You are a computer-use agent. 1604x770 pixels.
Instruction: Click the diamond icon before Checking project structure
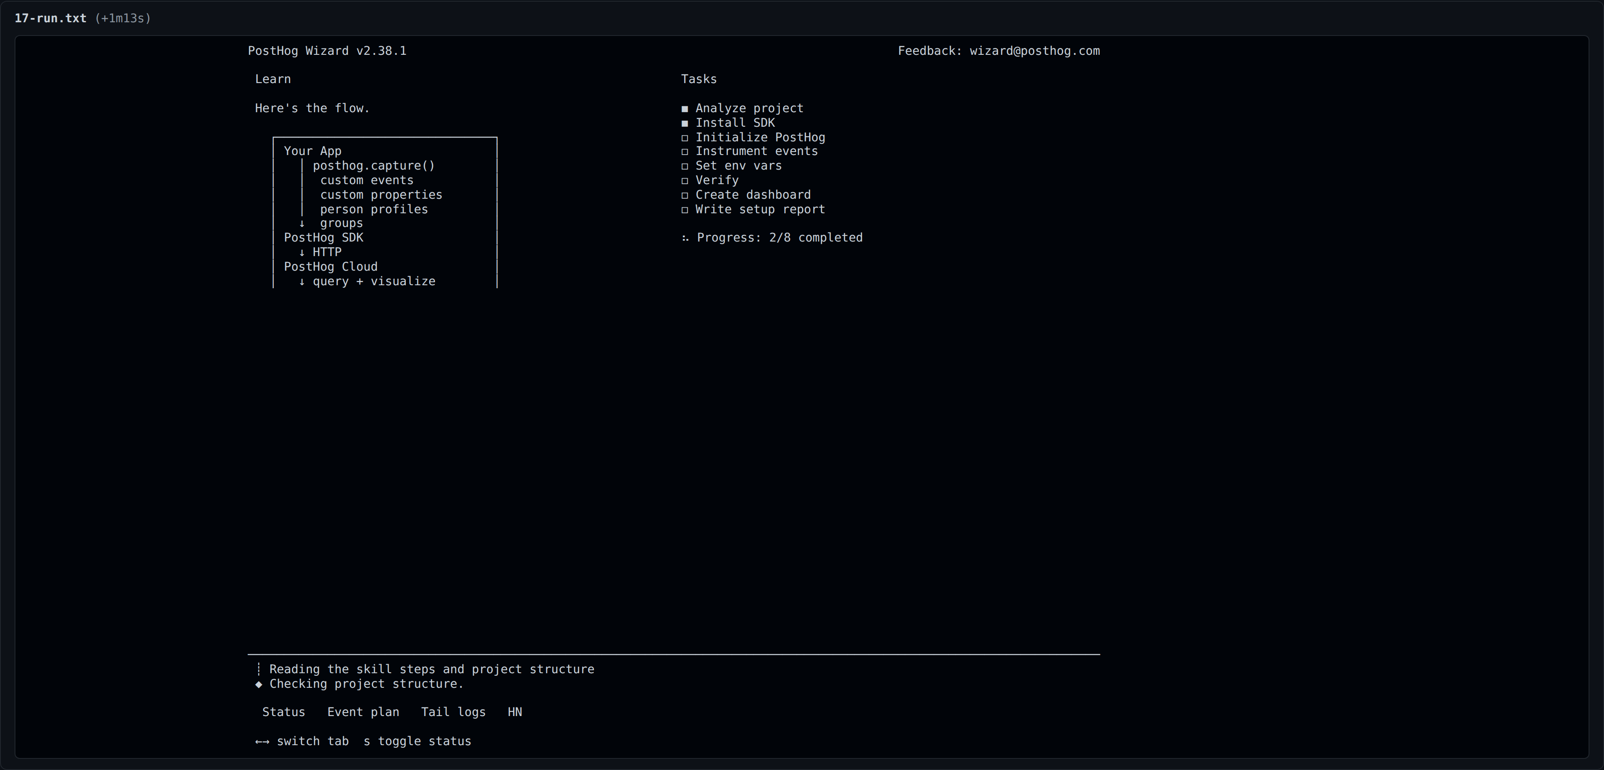(258, 684)
